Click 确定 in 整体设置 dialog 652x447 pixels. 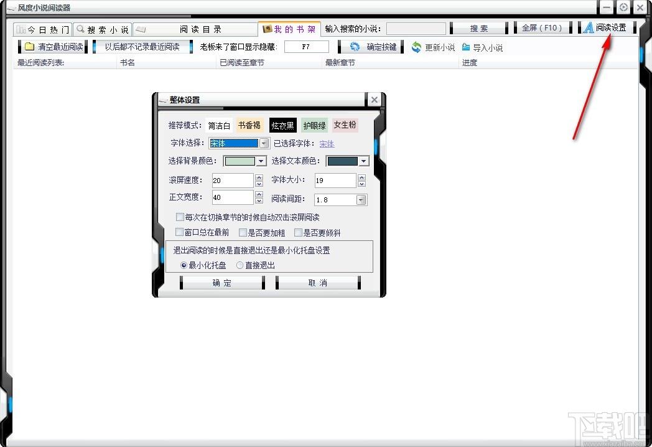click(x=222, y=283)
